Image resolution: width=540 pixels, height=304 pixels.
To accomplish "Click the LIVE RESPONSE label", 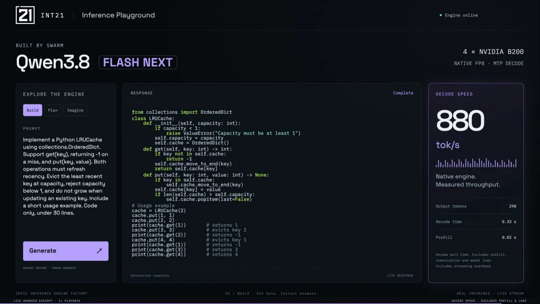I will click(400, 275).
